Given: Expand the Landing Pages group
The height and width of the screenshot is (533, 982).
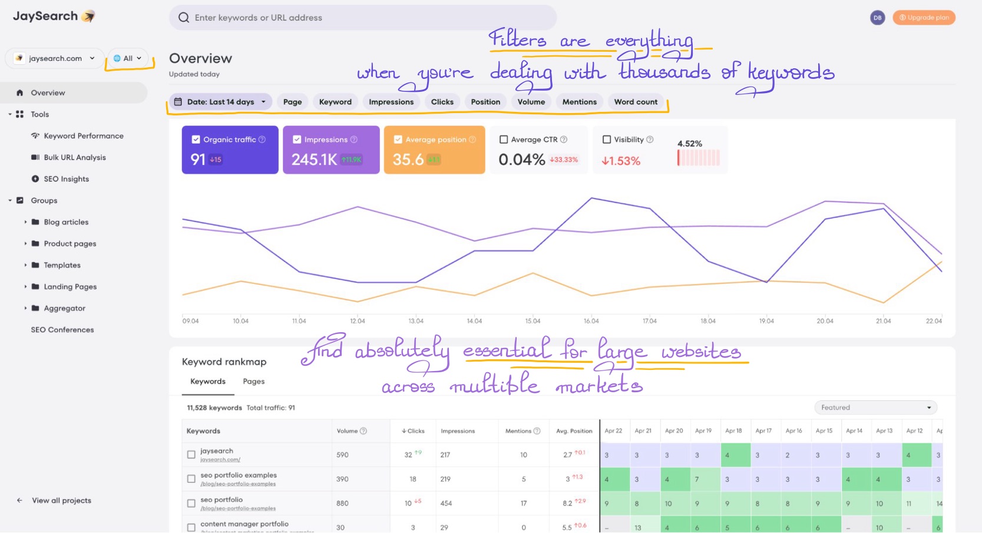Looking at the screenshot, I should [25, 286].
